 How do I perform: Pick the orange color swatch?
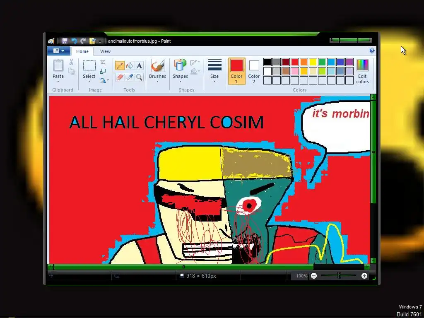(304, 62)
